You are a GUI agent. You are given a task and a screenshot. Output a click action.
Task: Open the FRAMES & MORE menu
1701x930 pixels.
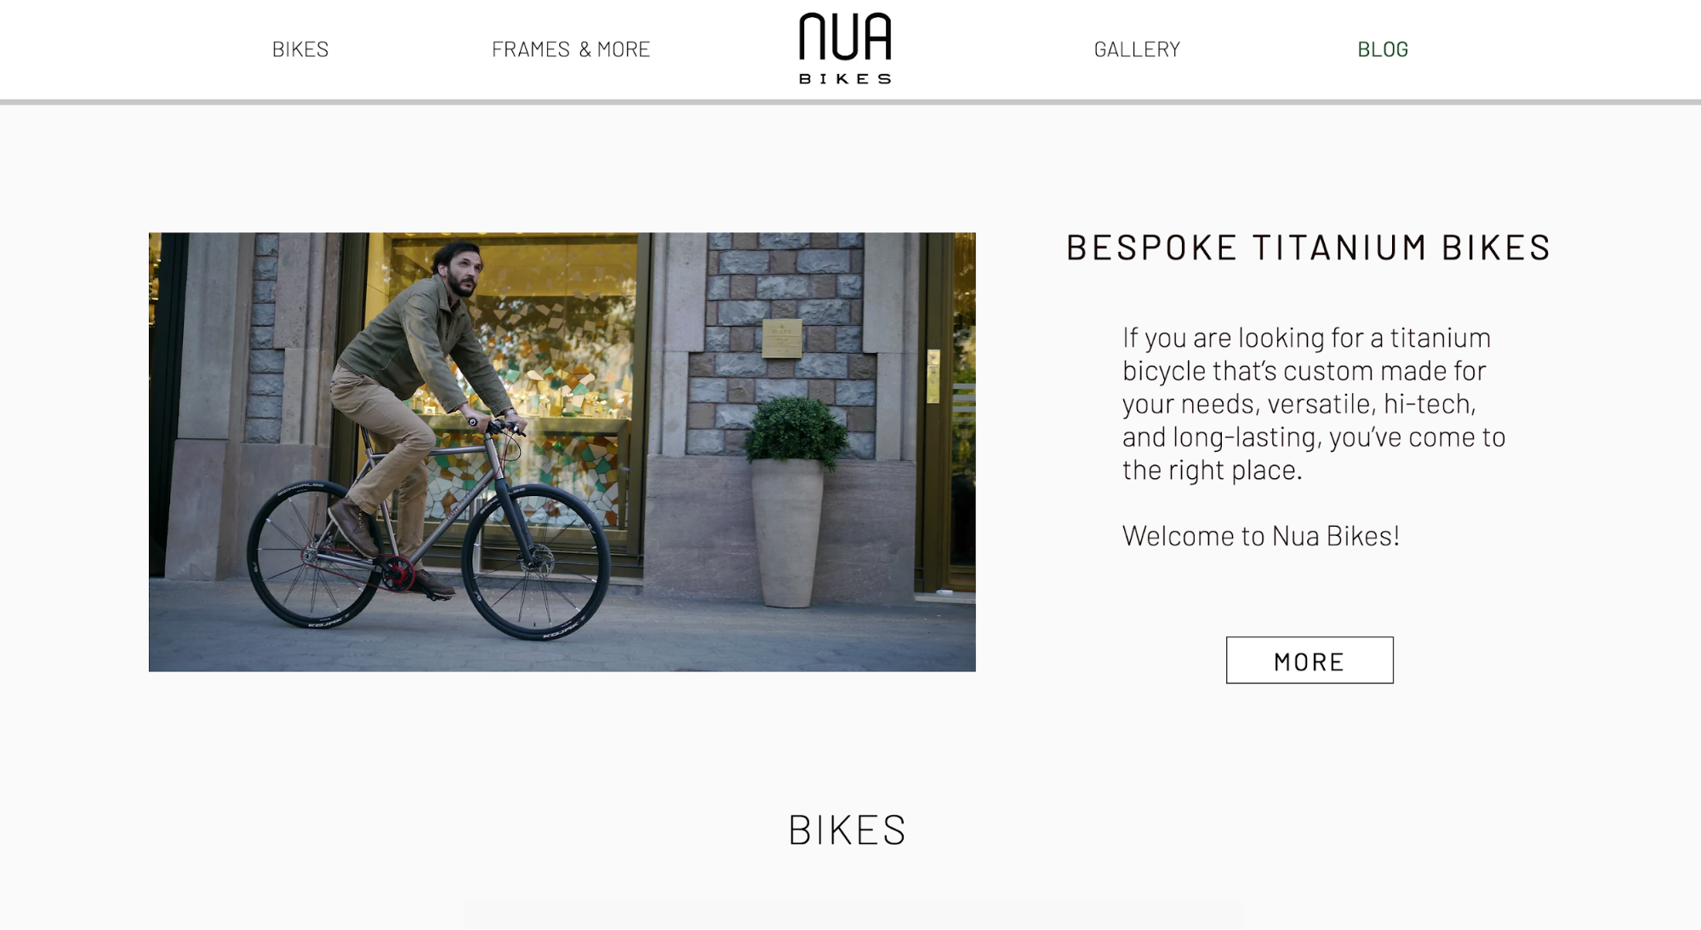(571, 49)
